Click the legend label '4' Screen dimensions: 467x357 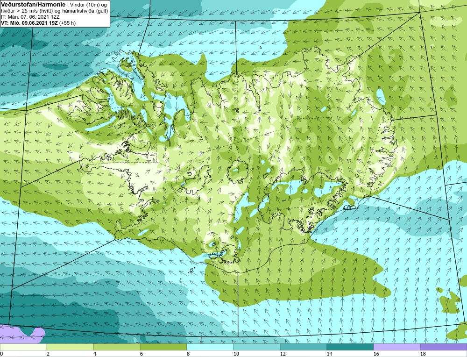coord(95,354)
